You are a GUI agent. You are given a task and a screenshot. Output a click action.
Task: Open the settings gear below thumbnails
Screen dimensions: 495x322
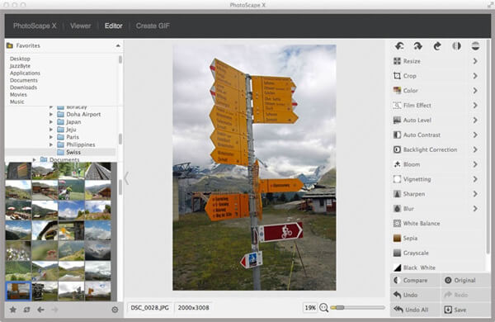point(115,310)
